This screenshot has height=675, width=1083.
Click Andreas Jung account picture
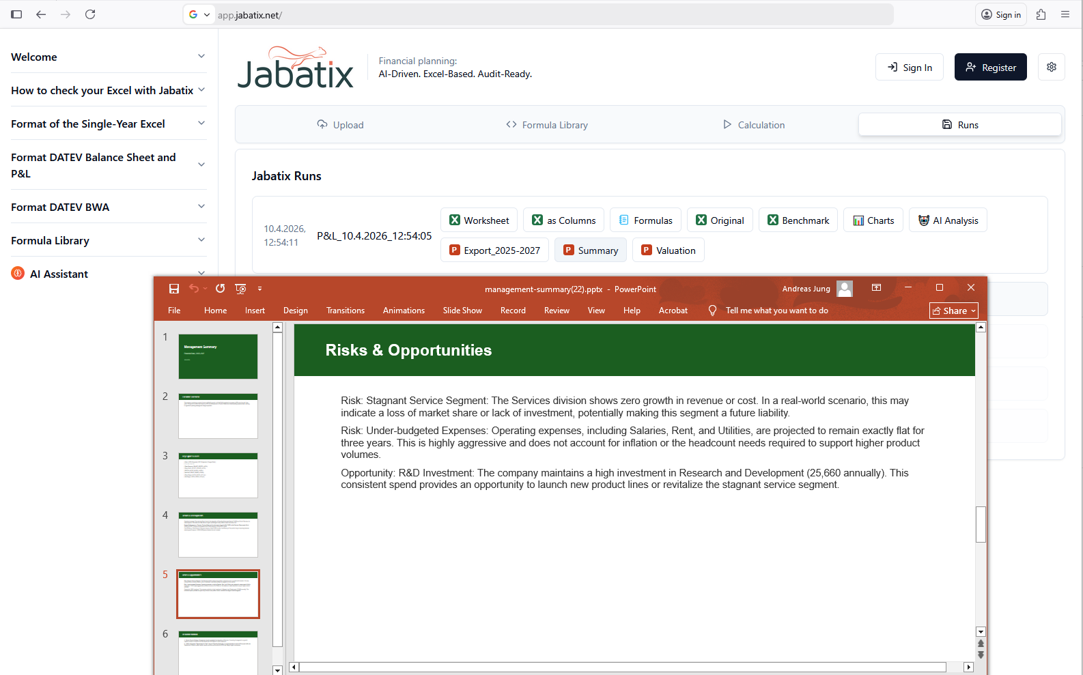click(x=845, y=289)
